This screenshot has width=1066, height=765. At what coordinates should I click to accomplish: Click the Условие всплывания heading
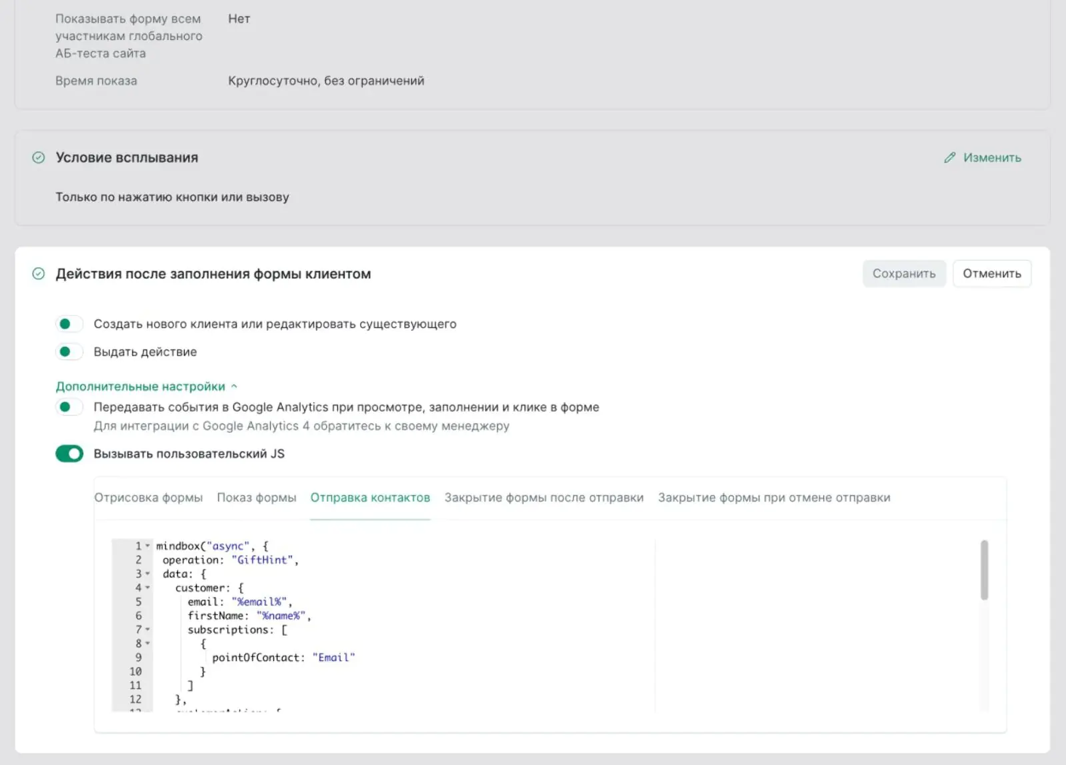click(127, 158)
